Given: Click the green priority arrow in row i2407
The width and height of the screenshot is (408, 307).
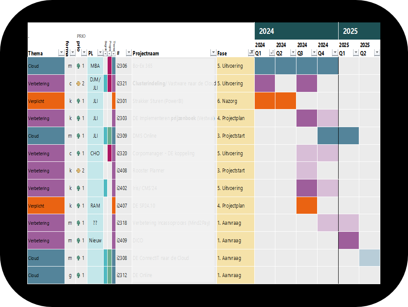Looking at the screenshot, I should (79, 205).
